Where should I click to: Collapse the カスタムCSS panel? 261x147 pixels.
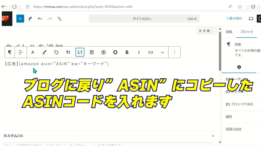tap(213, 136)
